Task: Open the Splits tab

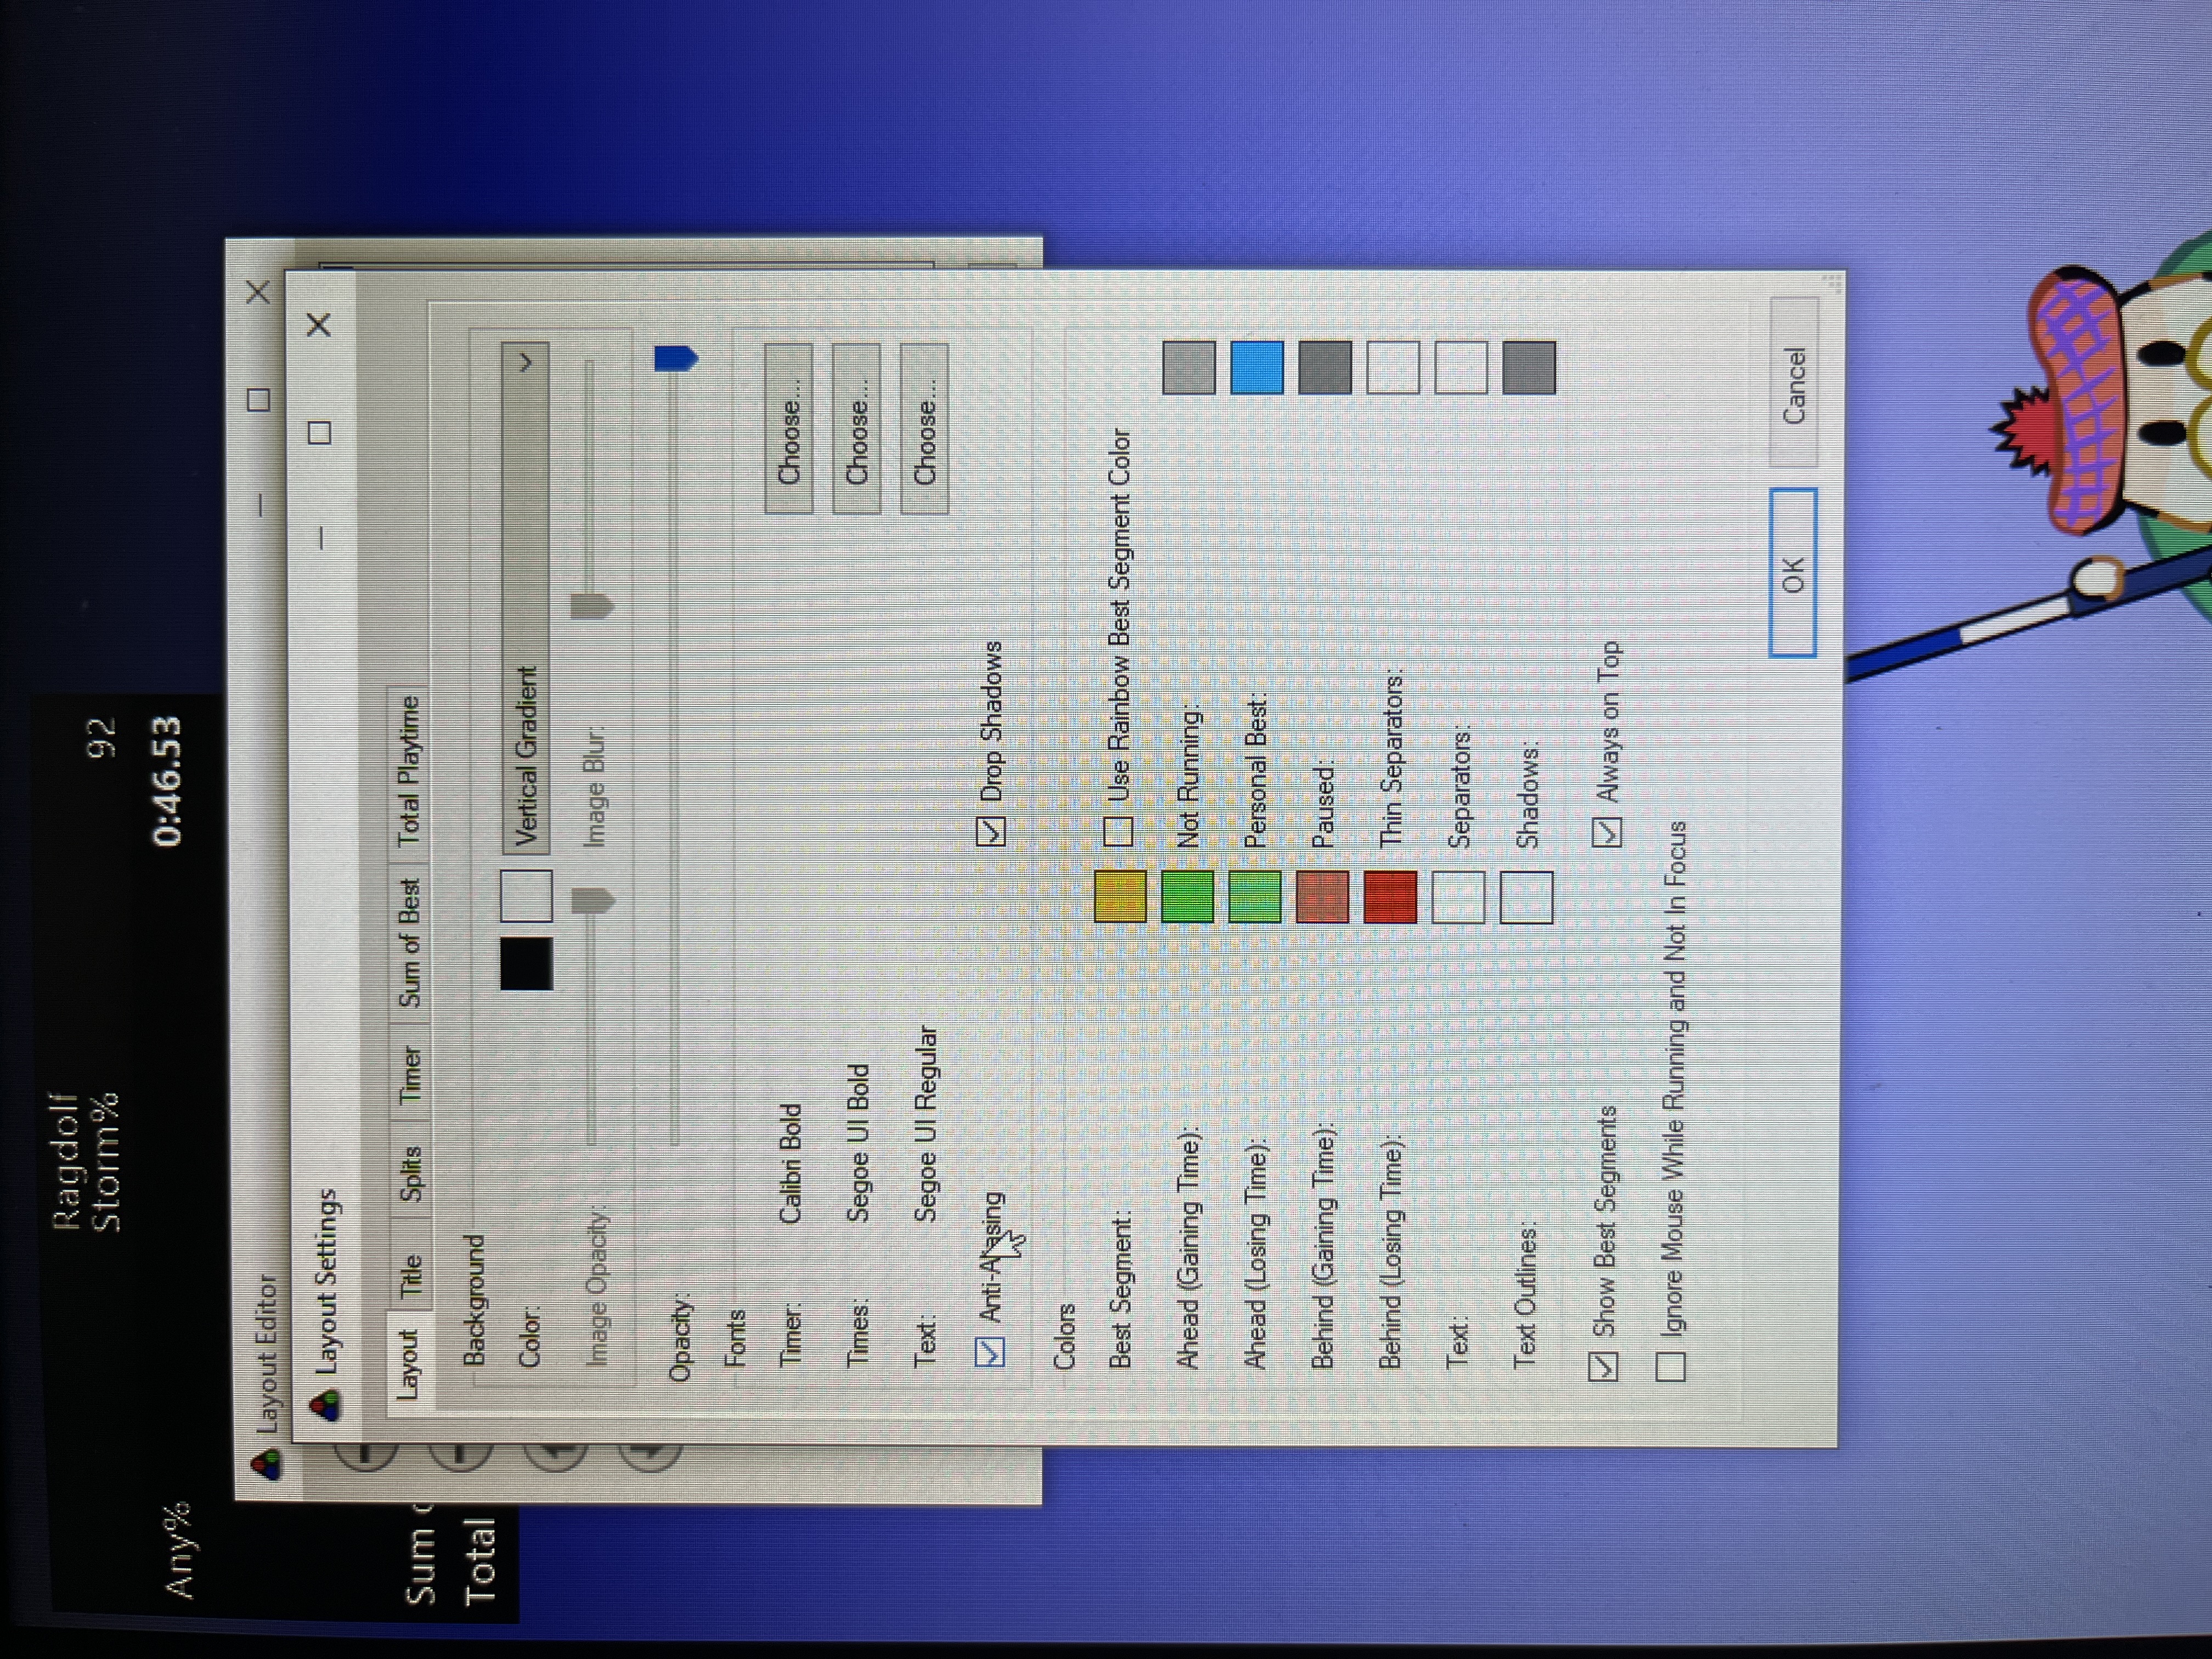Action: pyautogui.click(x=411, y=1174)
